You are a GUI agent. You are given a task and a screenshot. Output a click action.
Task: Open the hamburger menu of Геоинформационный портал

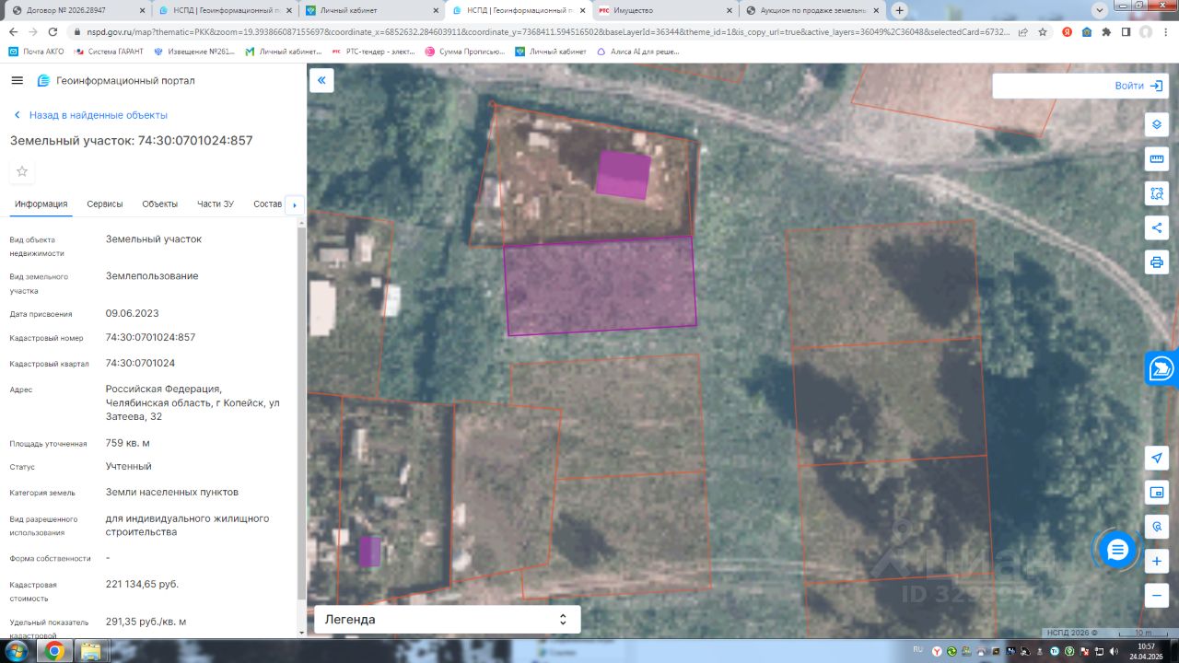tap(17, 80)
